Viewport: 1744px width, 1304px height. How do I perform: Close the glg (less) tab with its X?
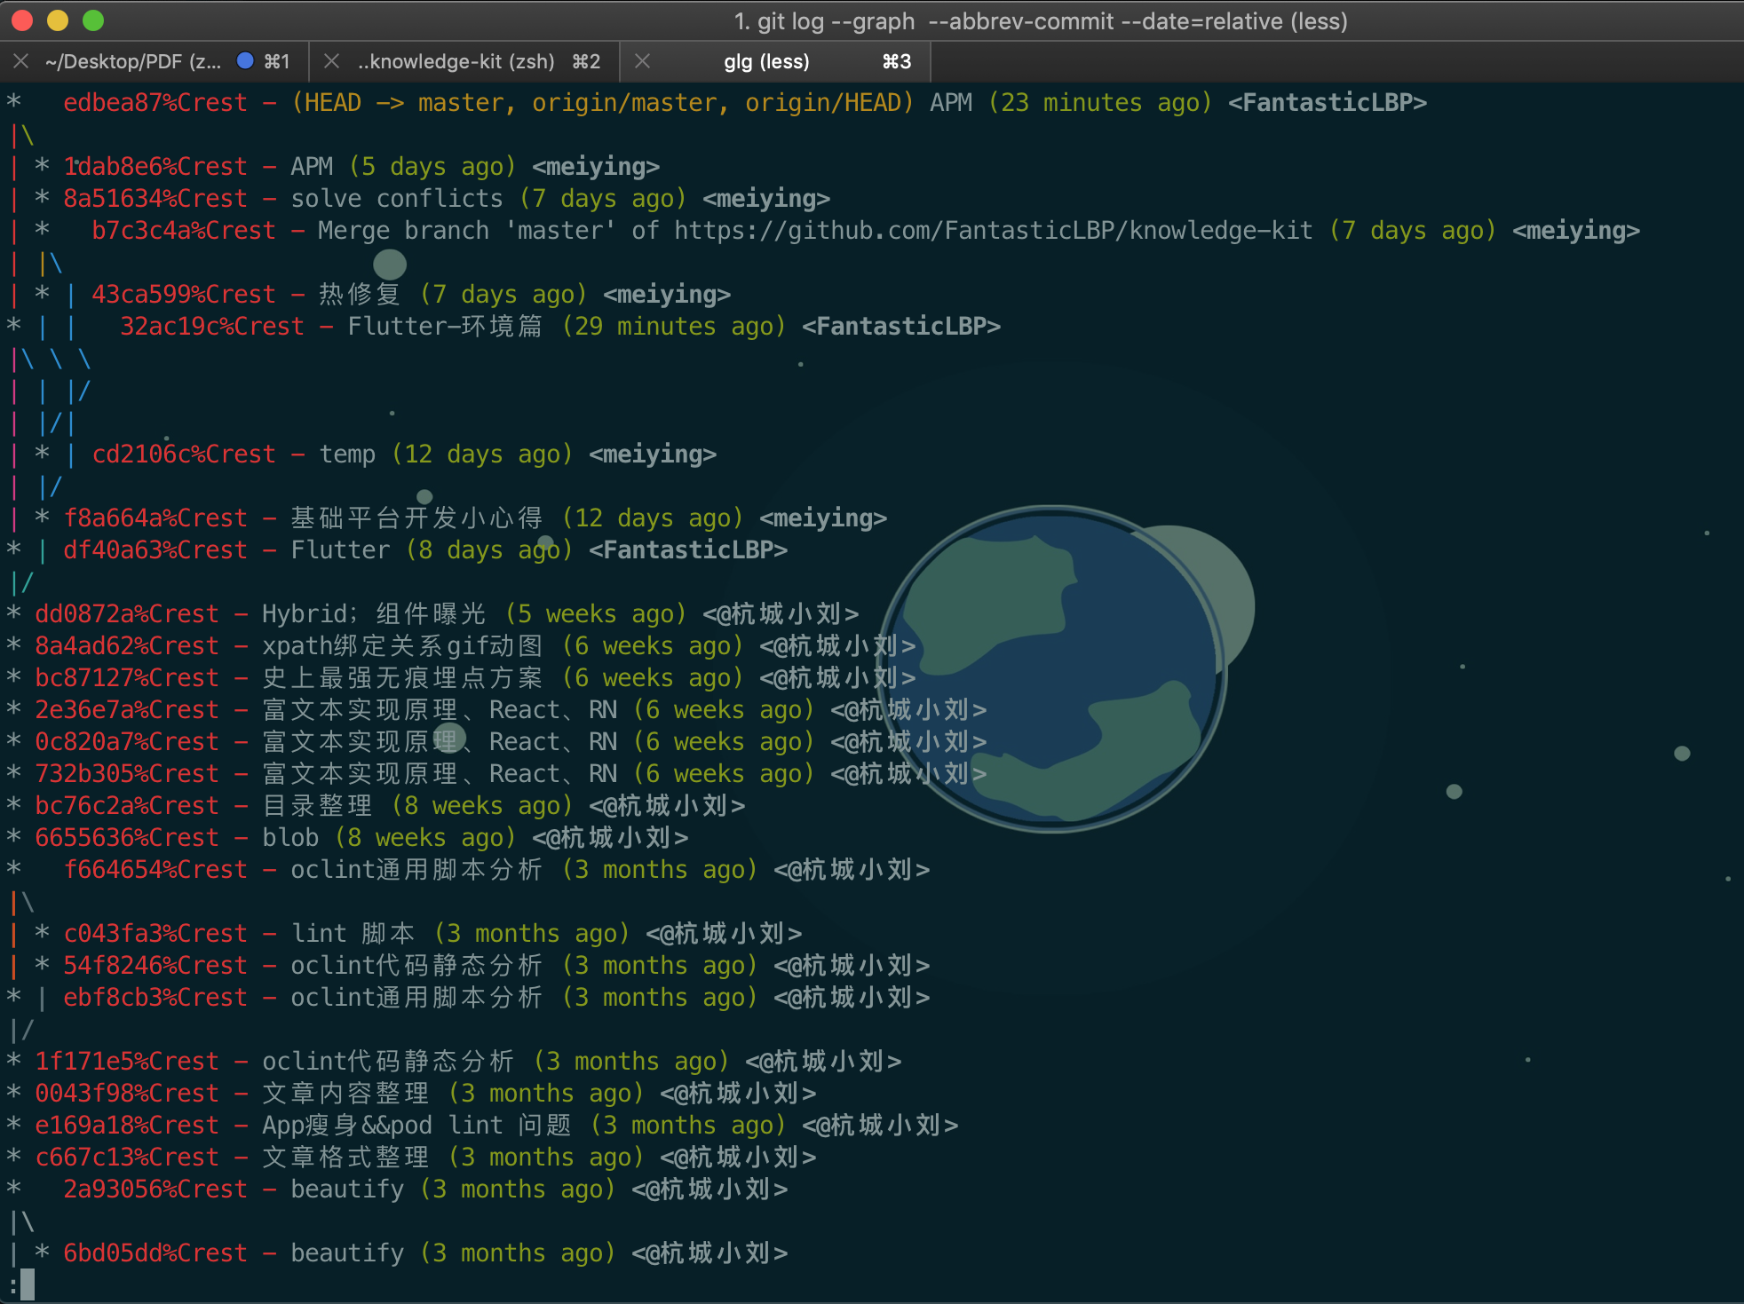pyautogui.click(x=643, y=61)
